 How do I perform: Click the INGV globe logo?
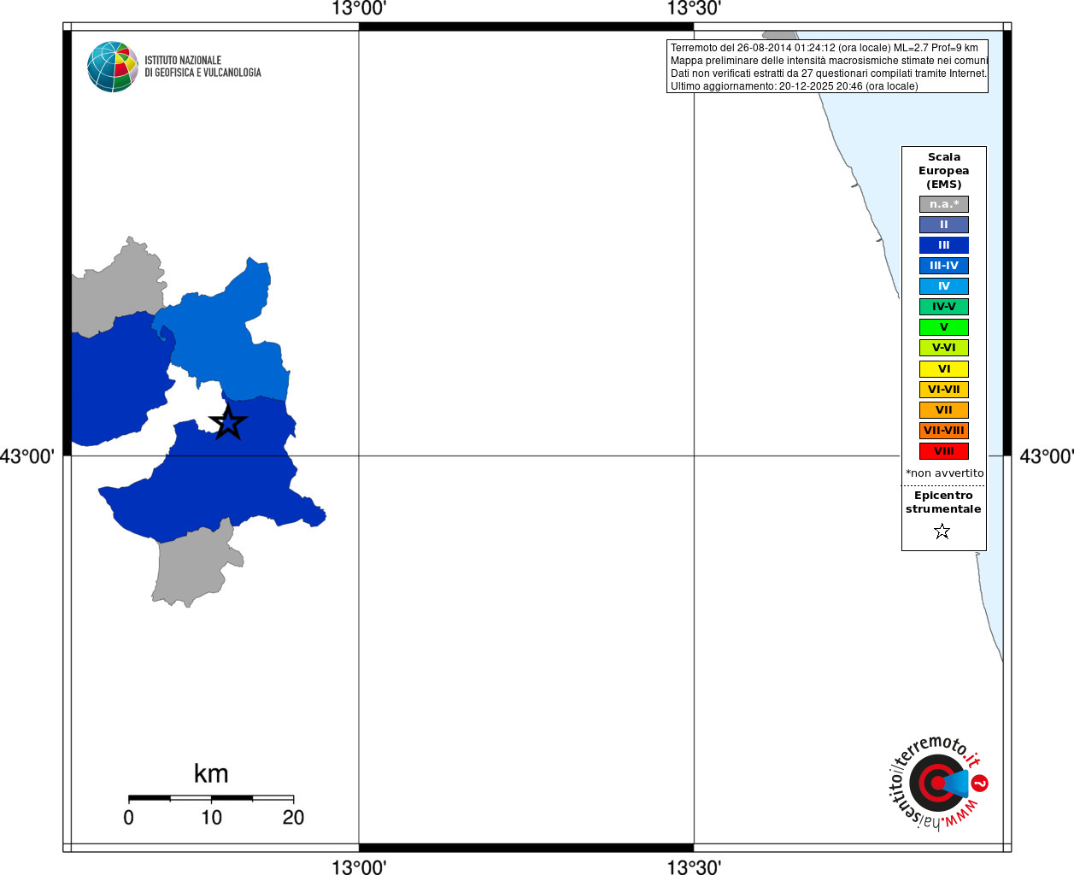tap(113, 67)
